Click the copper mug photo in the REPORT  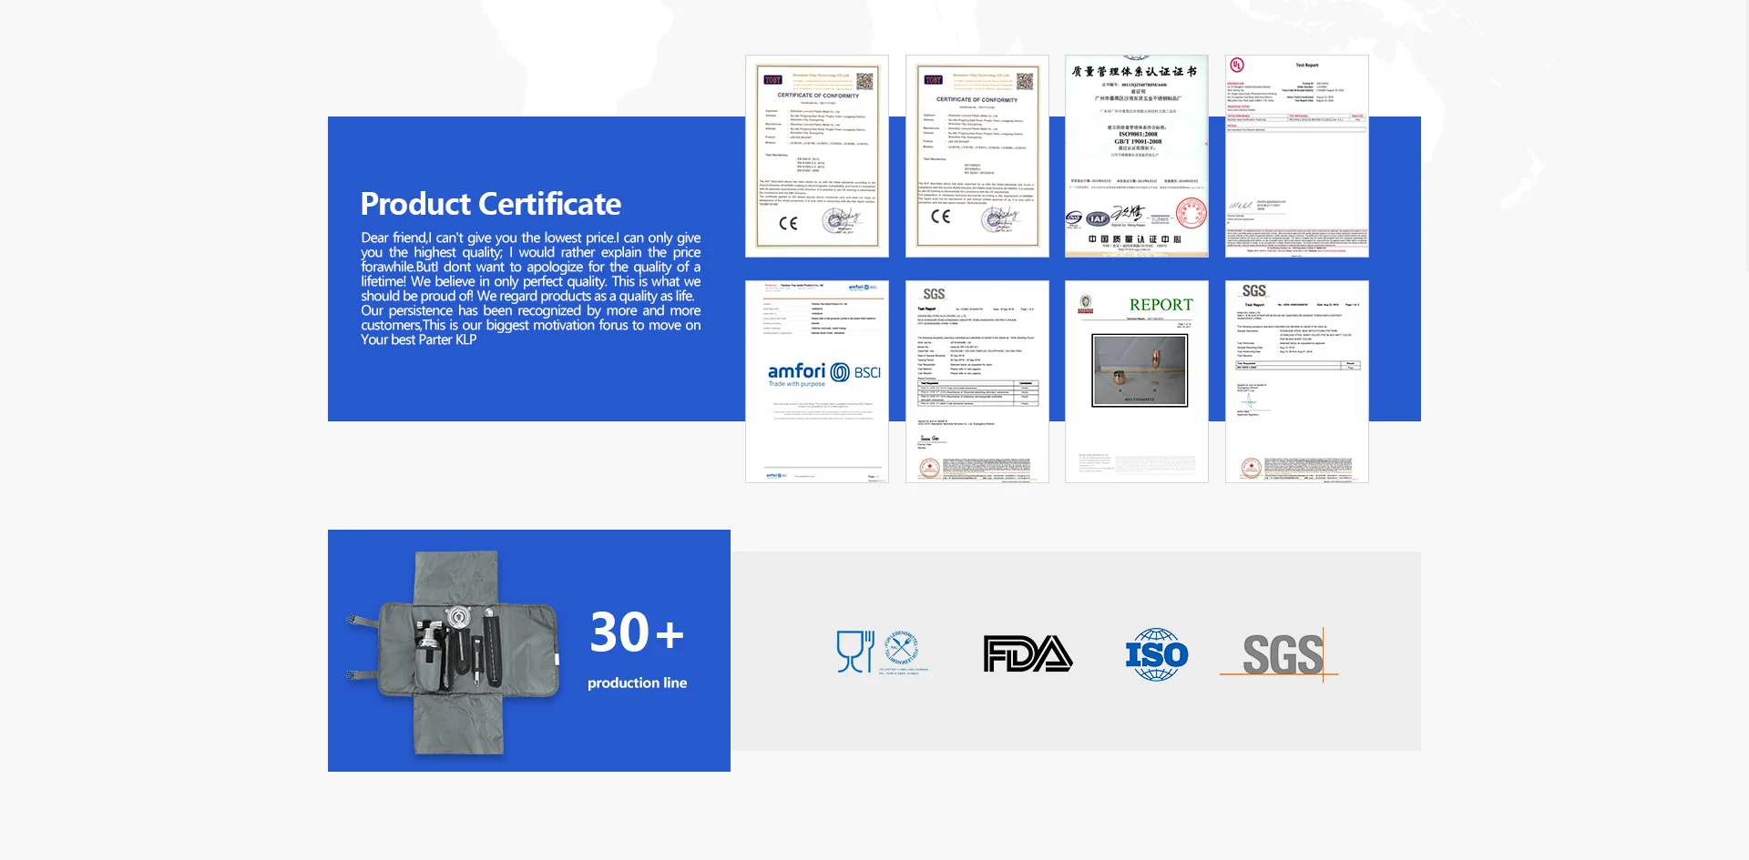pos(1140,370)
